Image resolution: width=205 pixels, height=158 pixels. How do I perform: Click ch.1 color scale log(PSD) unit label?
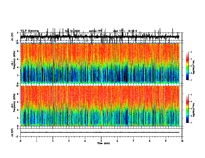coord(194,67)
